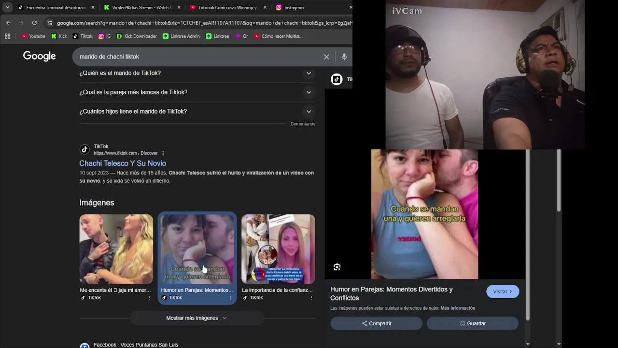618x348 pixels.
Task: Open the Tiktok bookmark
Action: point(83,36)
